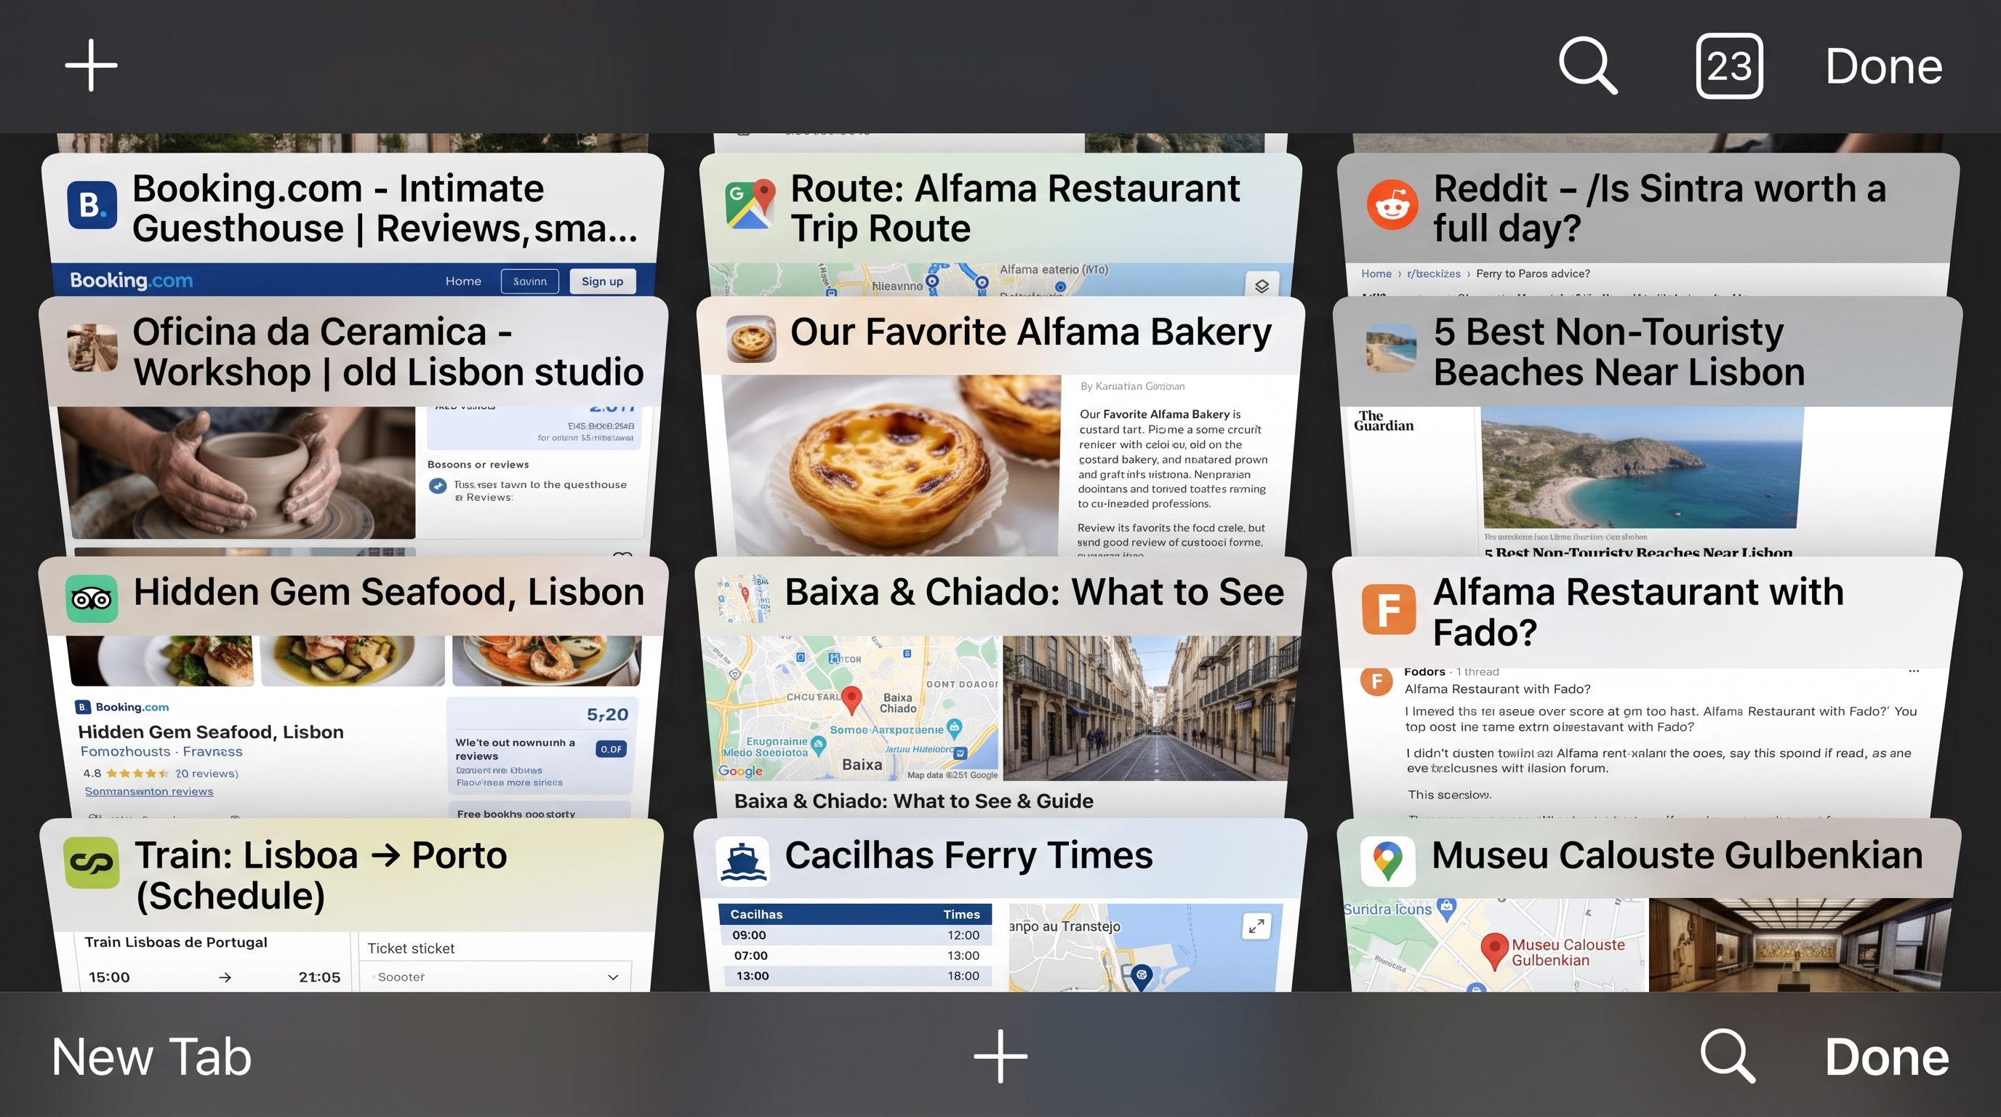Tap the orange F favicon on the Fado tab
Screen dimensions: 2001x1117
(1389, 609)
